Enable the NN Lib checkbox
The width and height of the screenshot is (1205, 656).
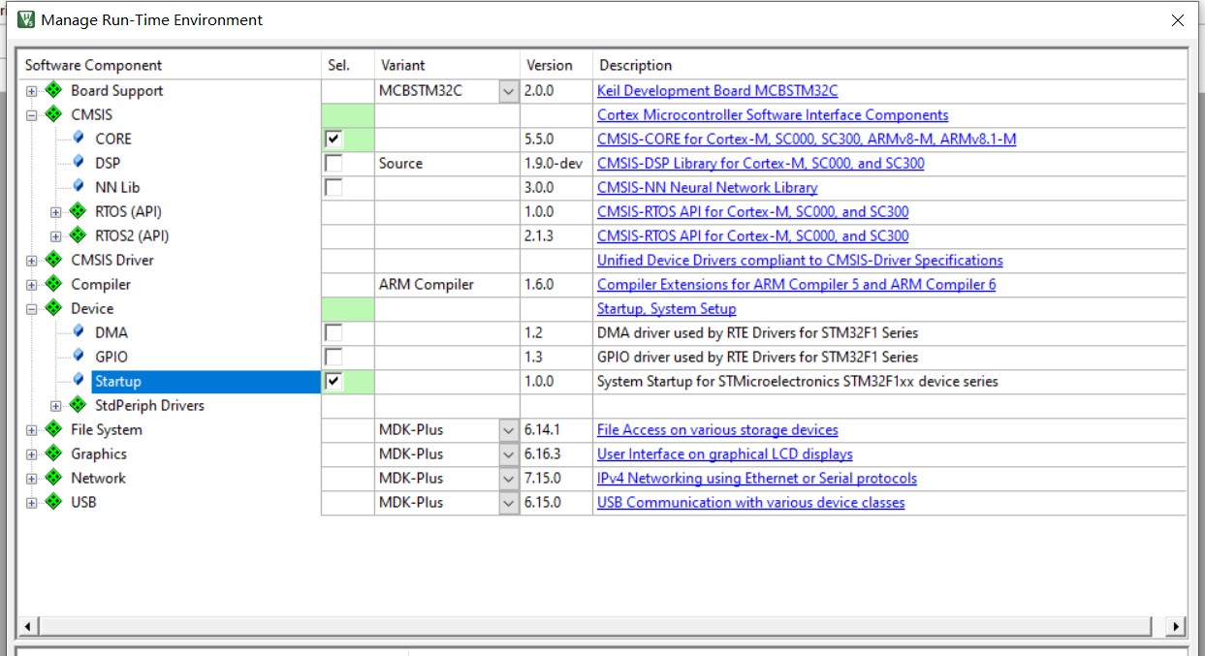[x=333, y=187]
